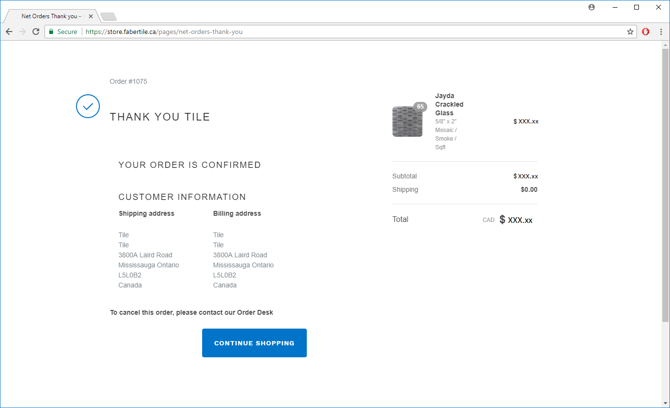Click the CONTINUE SHOPPING button
The height and width of the screenshot is (408, 670).
click(x=254, y=343)
